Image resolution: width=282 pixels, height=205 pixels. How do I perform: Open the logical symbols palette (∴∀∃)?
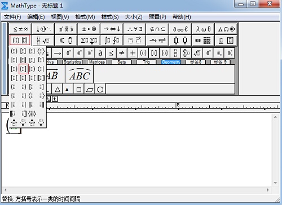135,29
